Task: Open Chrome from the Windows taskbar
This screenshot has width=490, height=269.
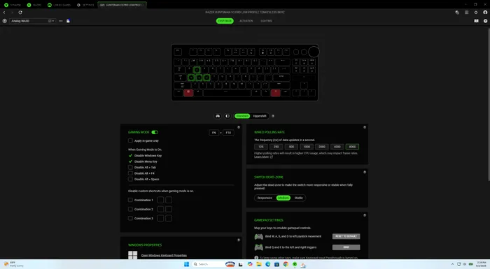Action: (x=286, y=264)
